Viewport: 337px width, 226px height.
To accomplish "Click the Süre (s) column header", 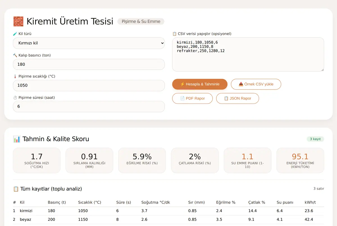I will click(x=124, y=202).
